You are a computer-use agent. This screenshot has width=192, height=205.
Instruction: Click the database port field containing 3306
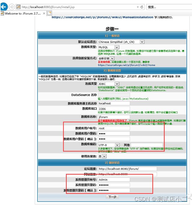coord(114,109)
